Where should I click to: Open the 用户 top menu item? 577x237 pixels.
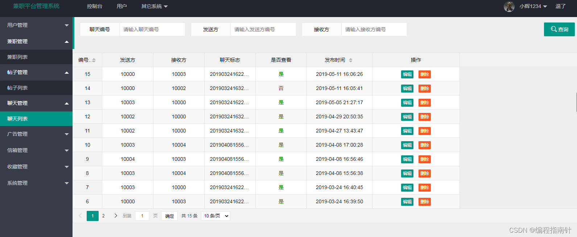coord(122,6)
